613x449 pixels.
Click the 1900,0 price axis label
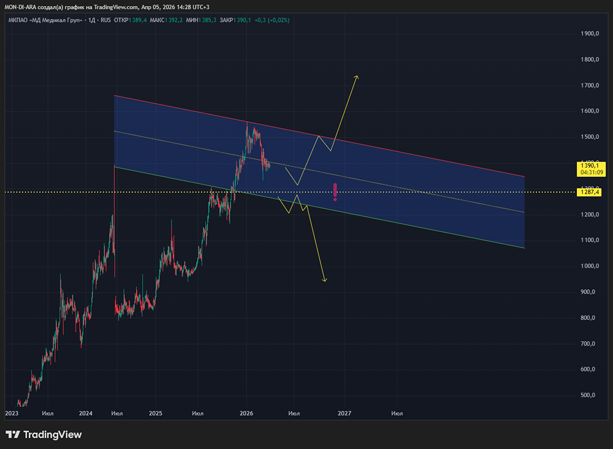[x=590, y=34]
